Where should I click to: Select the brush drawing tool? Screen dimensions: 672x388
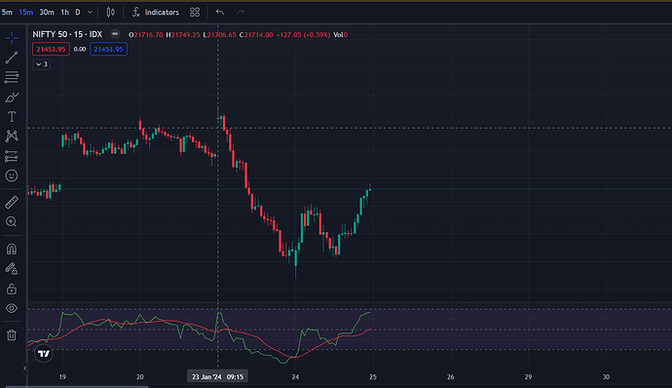pyautogui.click(x=12, y=97)
